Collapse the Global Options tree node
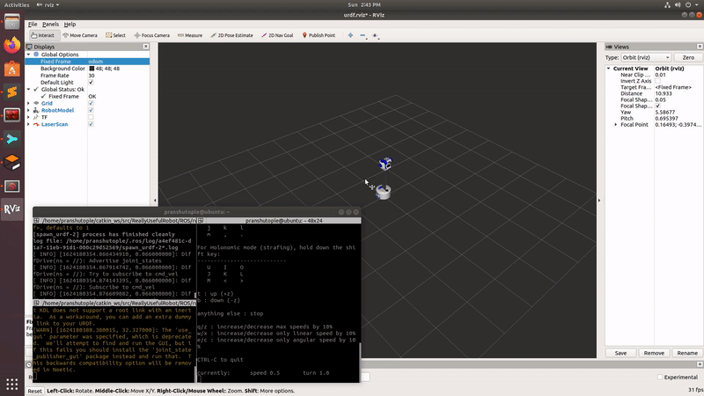Image resolution: width=704 pixels, height=396 pixels. 29,55
